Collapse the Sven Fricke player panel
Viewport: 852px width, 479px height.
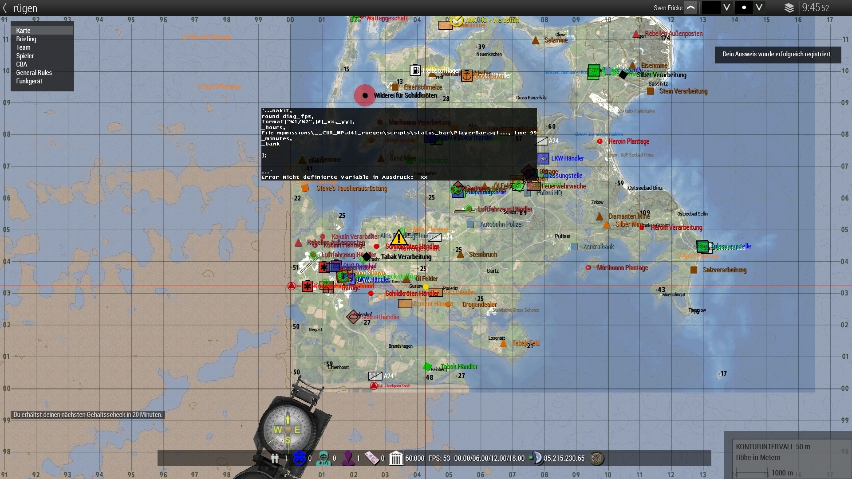tap(691, 8)
